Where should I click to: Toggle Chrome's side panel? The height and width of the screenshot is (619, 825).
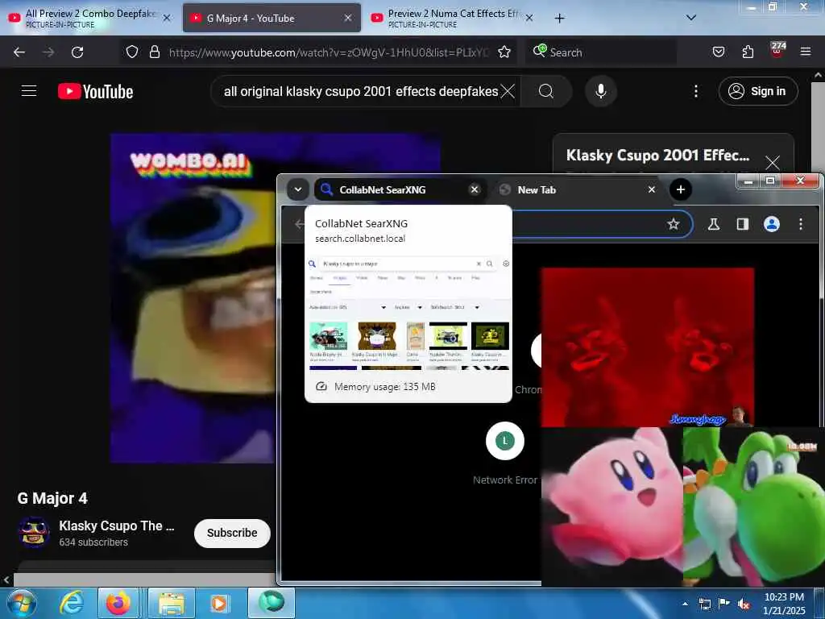tap(742, 224)
